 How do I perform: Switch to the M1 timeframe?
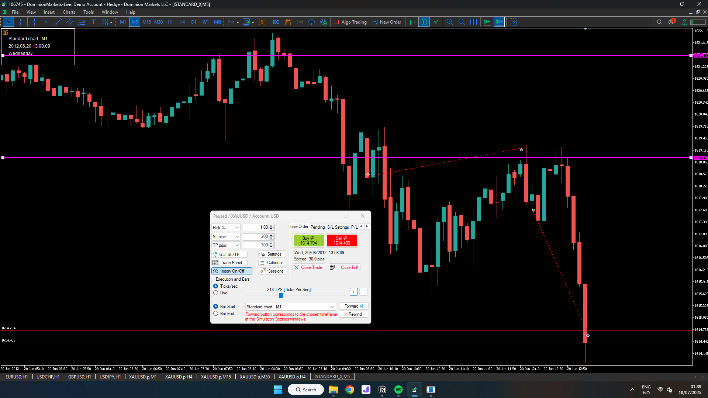point(123,22)
